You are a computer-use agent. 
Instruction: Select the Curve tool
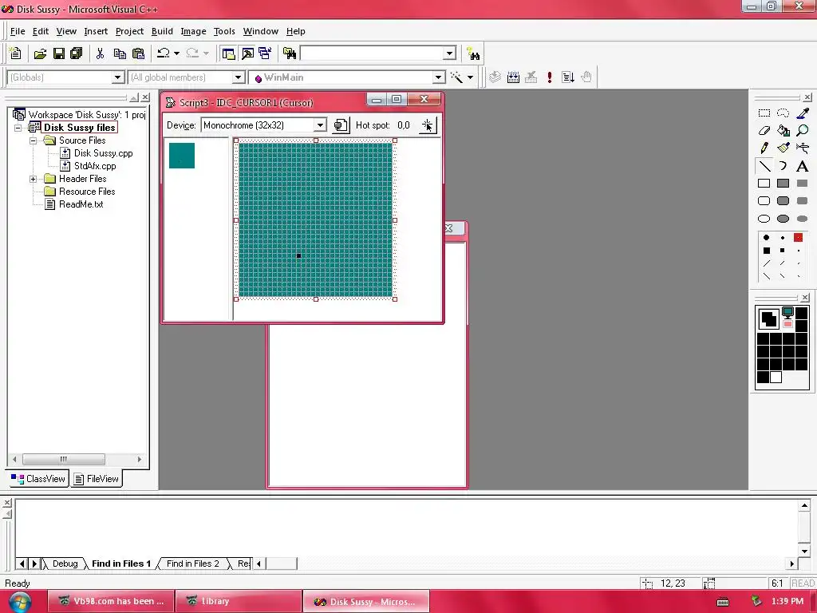(x=783, y=166)
